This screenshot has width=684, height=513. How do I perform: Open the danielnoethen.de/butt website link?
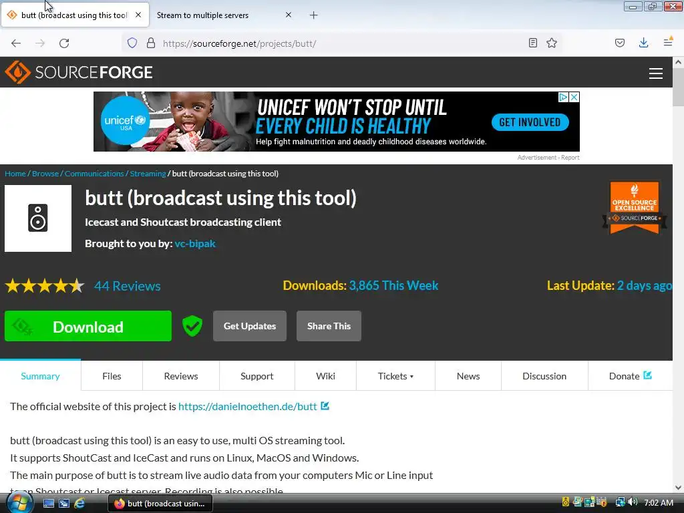(x=247, y=407)
